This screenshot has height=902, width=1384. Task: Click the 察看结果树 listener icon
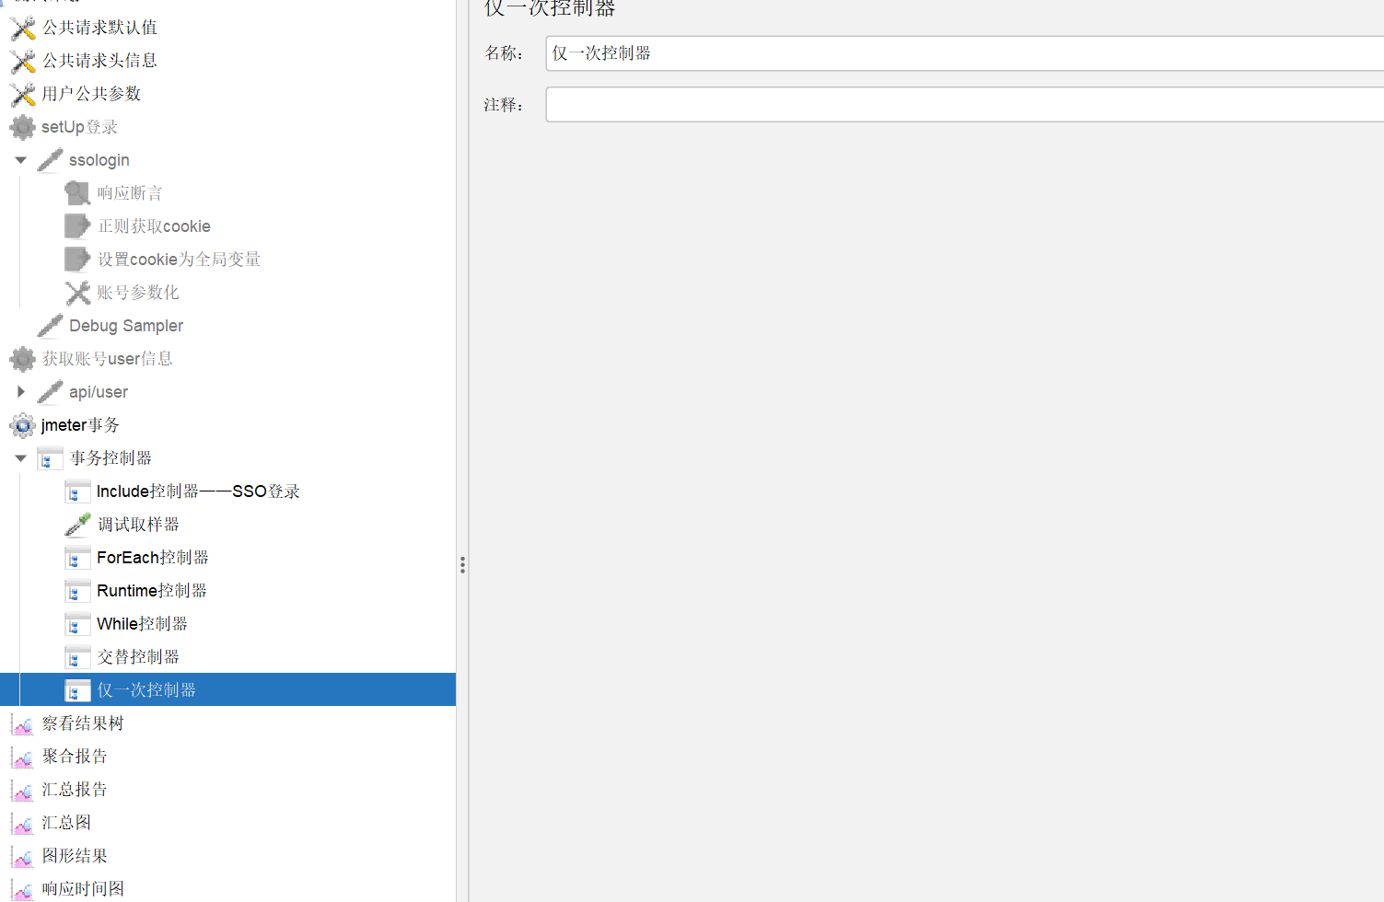pyautogui.click(x=23, y=724)
